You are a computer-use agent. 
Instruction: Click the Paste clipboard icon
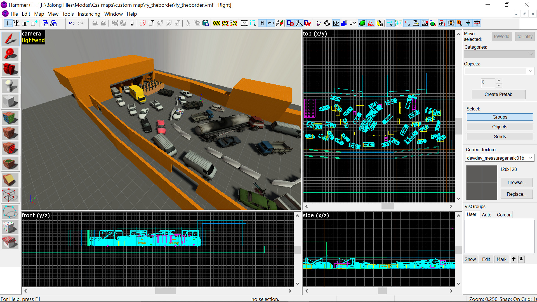click(x=206, y=23)
